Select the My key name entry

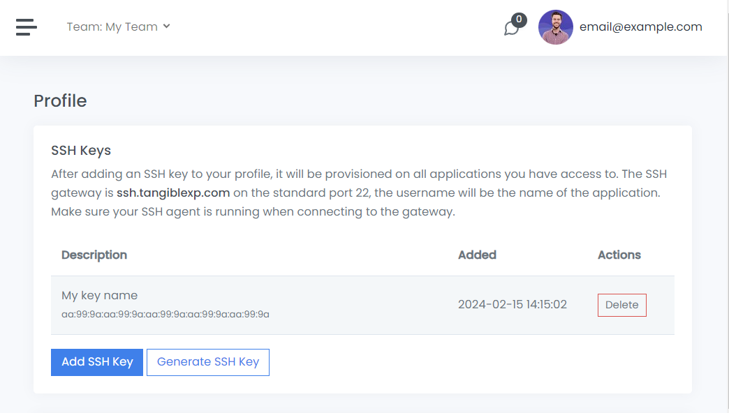click(x=100, y=296)
